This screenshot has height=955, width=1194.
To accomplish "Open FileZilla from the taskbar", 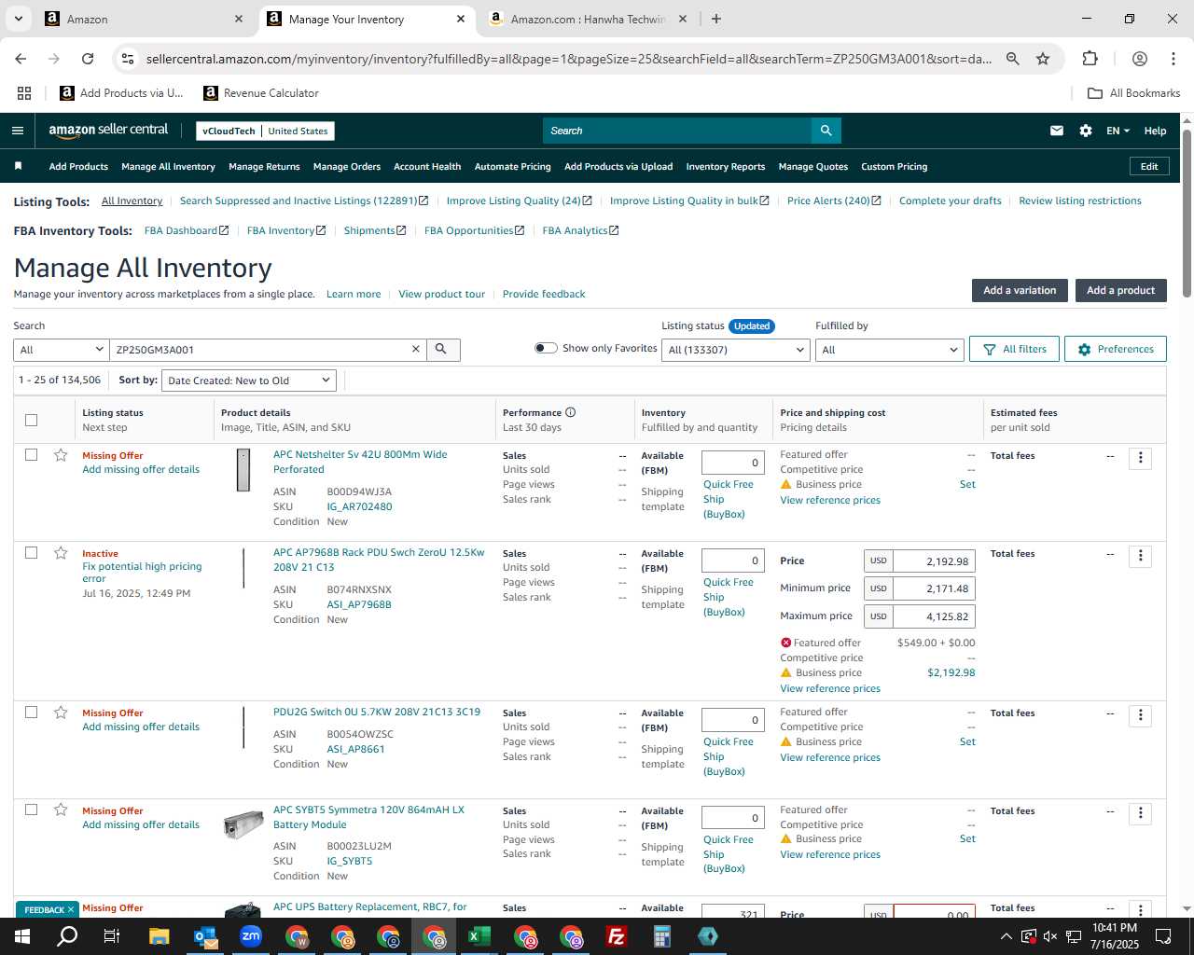I will point(617,936).
